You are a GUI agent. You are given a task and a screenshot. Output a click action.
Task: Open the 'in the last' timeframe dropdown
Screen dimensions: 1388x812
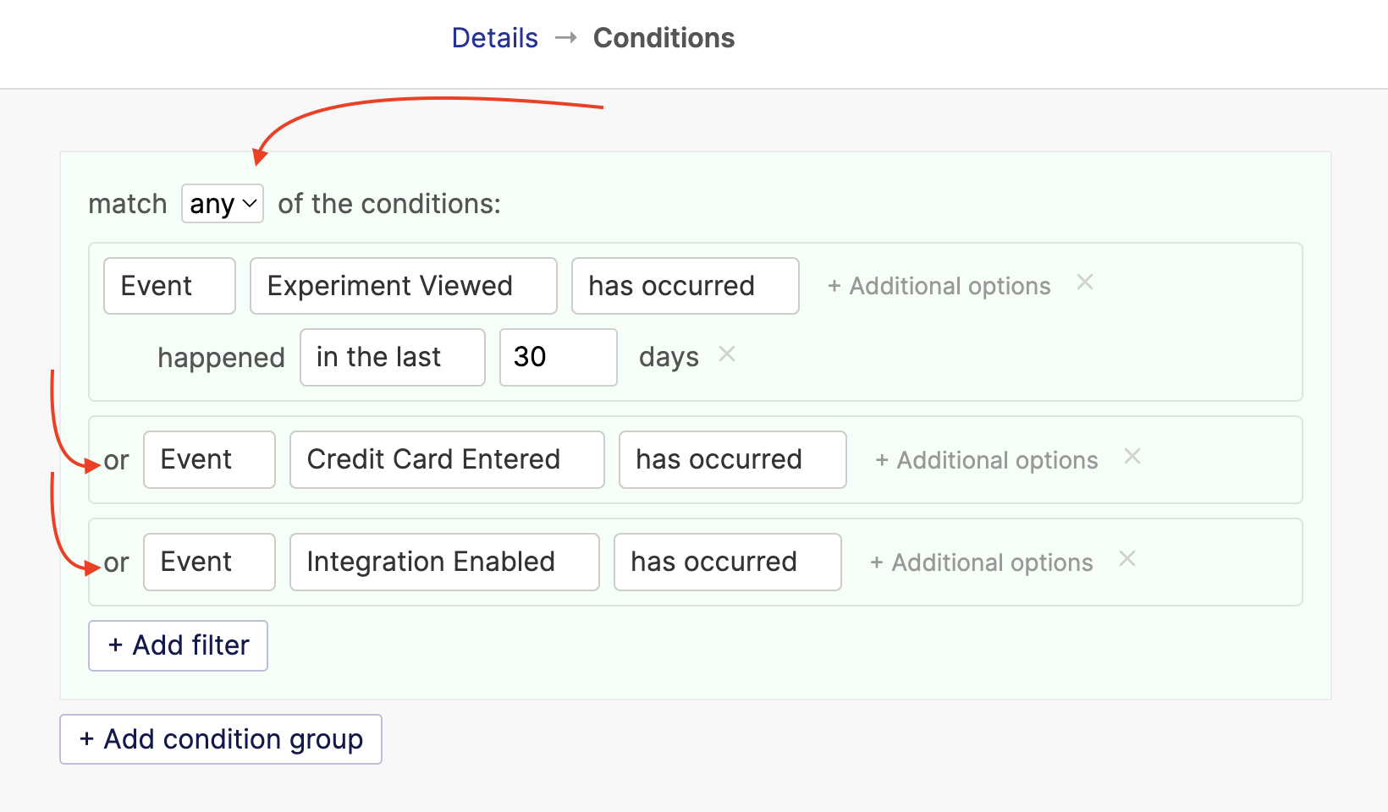tap(393, 357)
